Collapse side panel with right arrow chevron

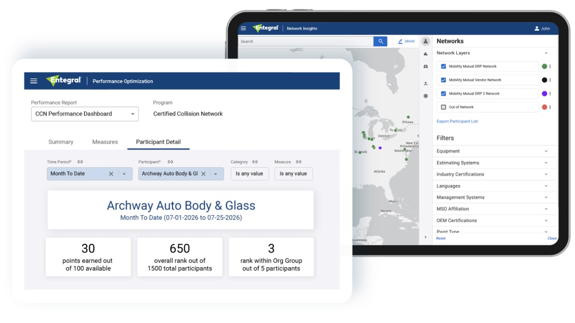click(x=425, y=237)
